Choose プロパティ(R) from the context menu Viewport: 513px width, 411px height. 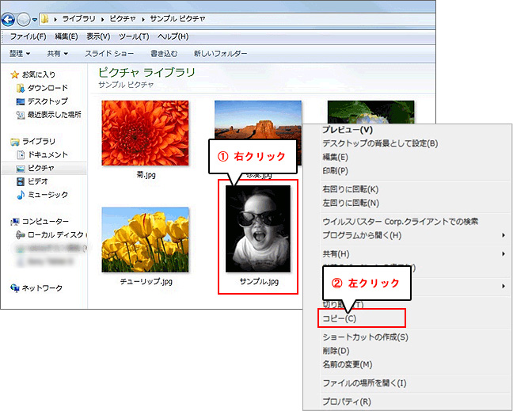[x=346, y=401]
